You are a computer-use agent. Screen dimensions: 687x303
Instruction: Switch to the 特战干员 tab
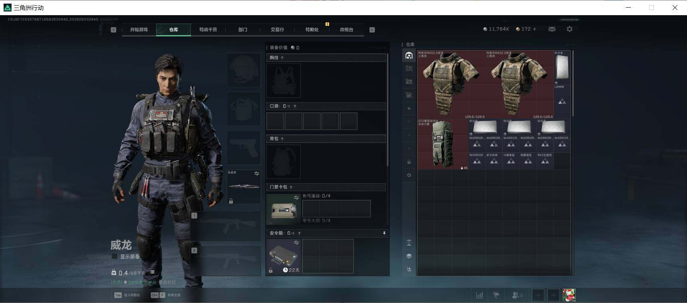pyautogui.click(x=208, y=30)
